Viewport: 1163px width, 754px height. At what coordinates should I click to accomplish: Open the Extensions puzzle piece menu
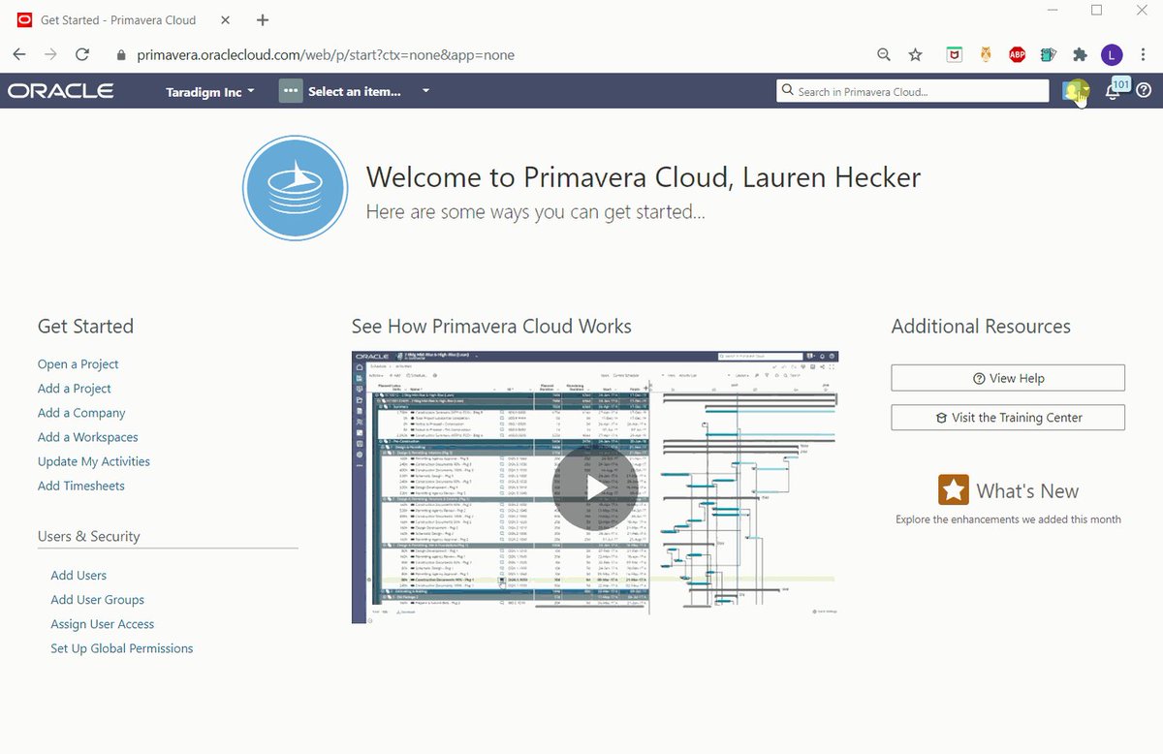pyautogui.click(x=1080, y=55)
